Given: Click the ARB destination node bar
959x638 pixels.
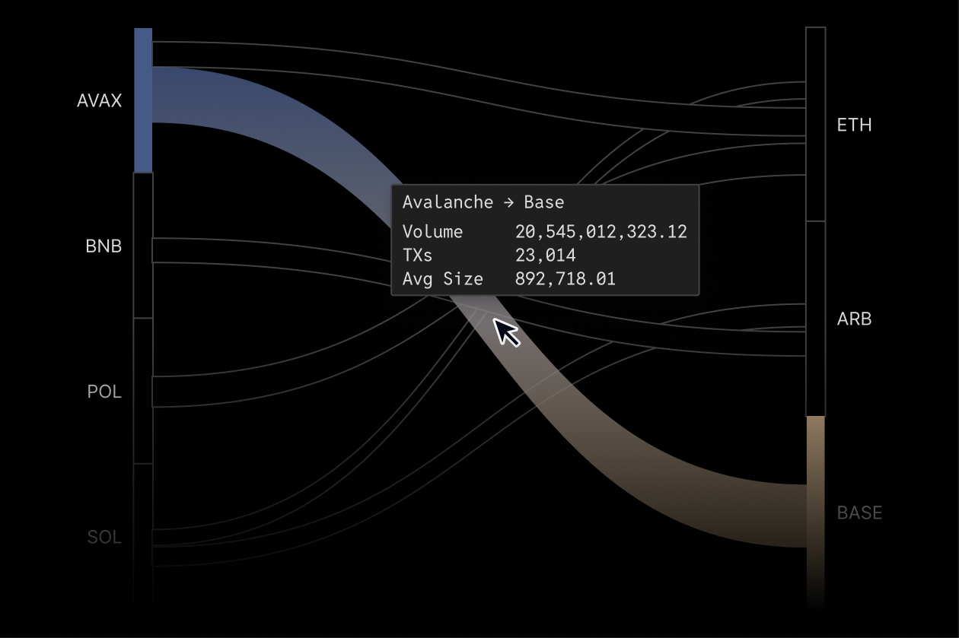Looking at the screenshot, I should tap(816, 319).
